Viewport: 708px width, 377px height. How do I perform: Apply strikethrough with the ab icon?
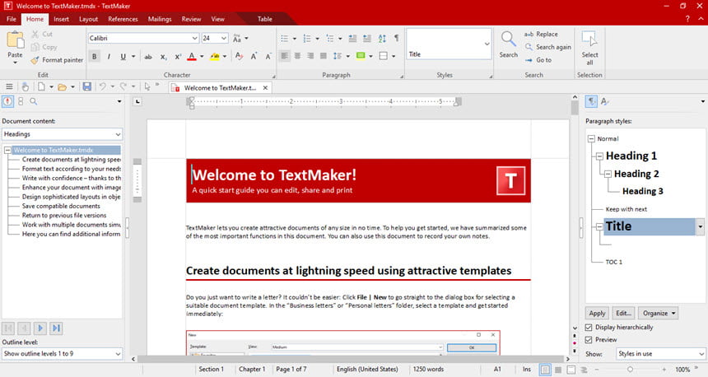click(x=147, y=57)
